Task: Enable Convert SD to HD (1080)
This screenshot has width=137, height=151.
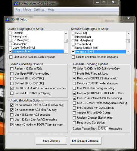Action: 12,83
